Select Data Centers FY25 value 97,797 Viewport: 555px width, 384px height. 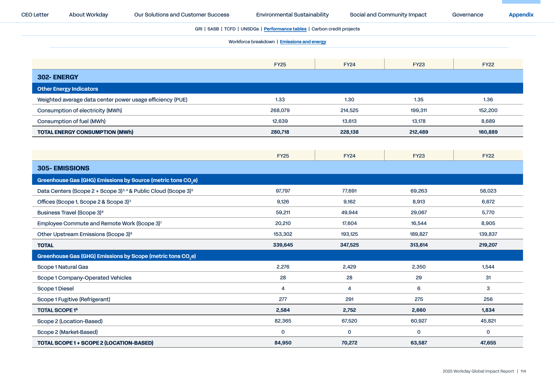click(283, 191)
